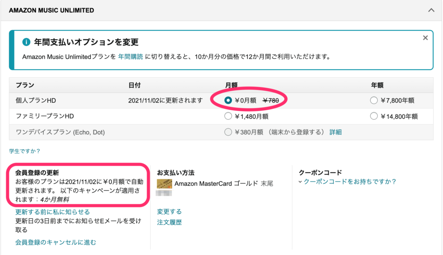Viewport: 443px width, 255px height.
Task: Click the 月額 column header
Action: coord(231,85)
